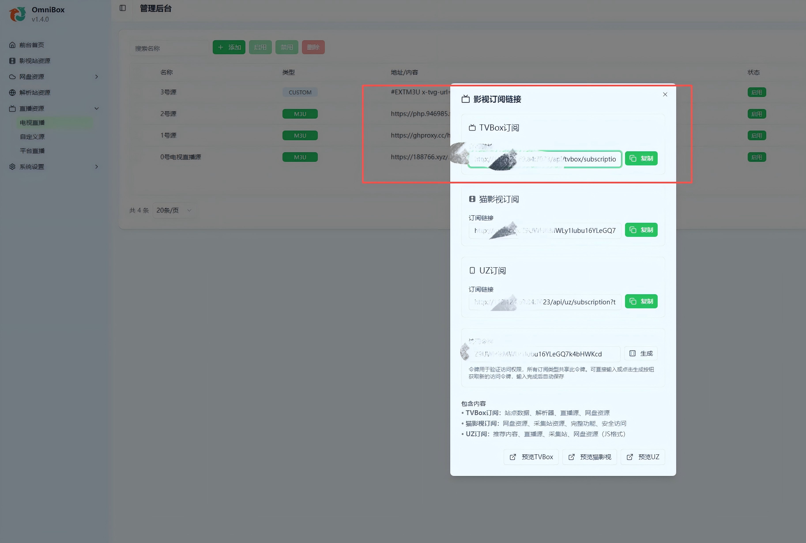The width and height of the screenshot is (806, 543).
Task: Click the 启用 batch action button in toolbar
Action: tap(260, 47)
